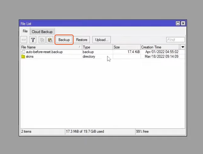The width and height of the screenshot is (203, 154).
Task: Click the Paste clipboard toolbar icon
Action: click(50, 40)
